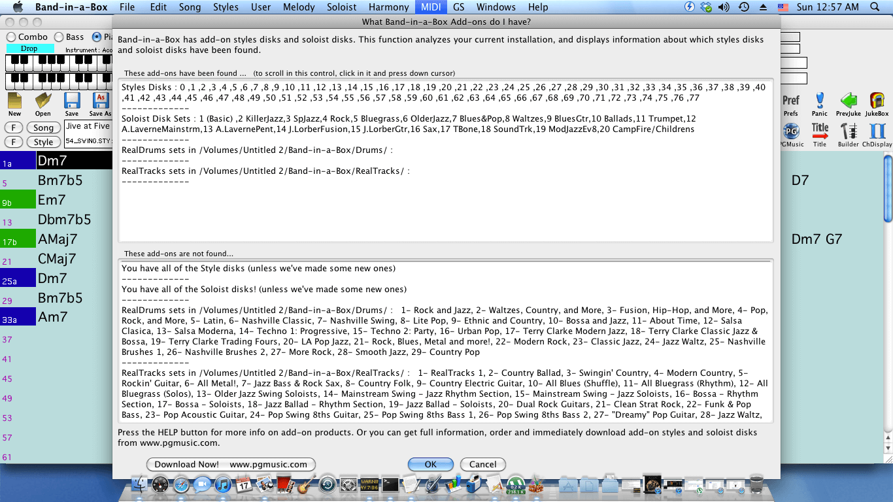Viewport: 893px width, 502px height.
Task: Click the Panic exclamation icon
Action: coord(820,101)
